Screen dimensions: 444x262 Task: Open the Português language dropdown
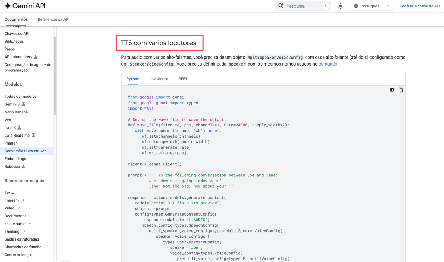(x=371, y=6)
